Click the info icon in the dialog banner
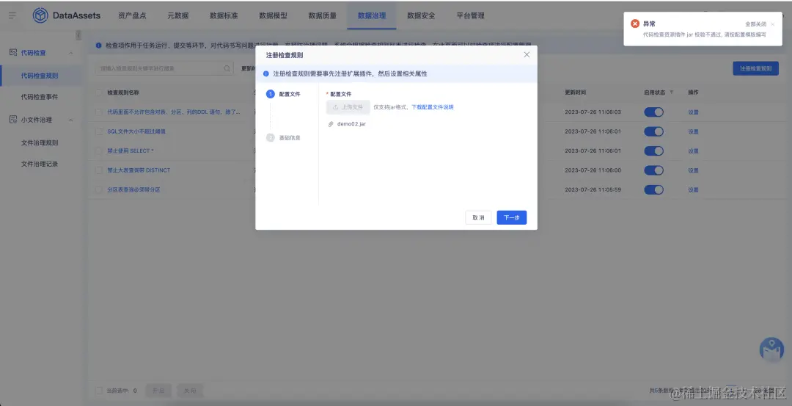 266,74
